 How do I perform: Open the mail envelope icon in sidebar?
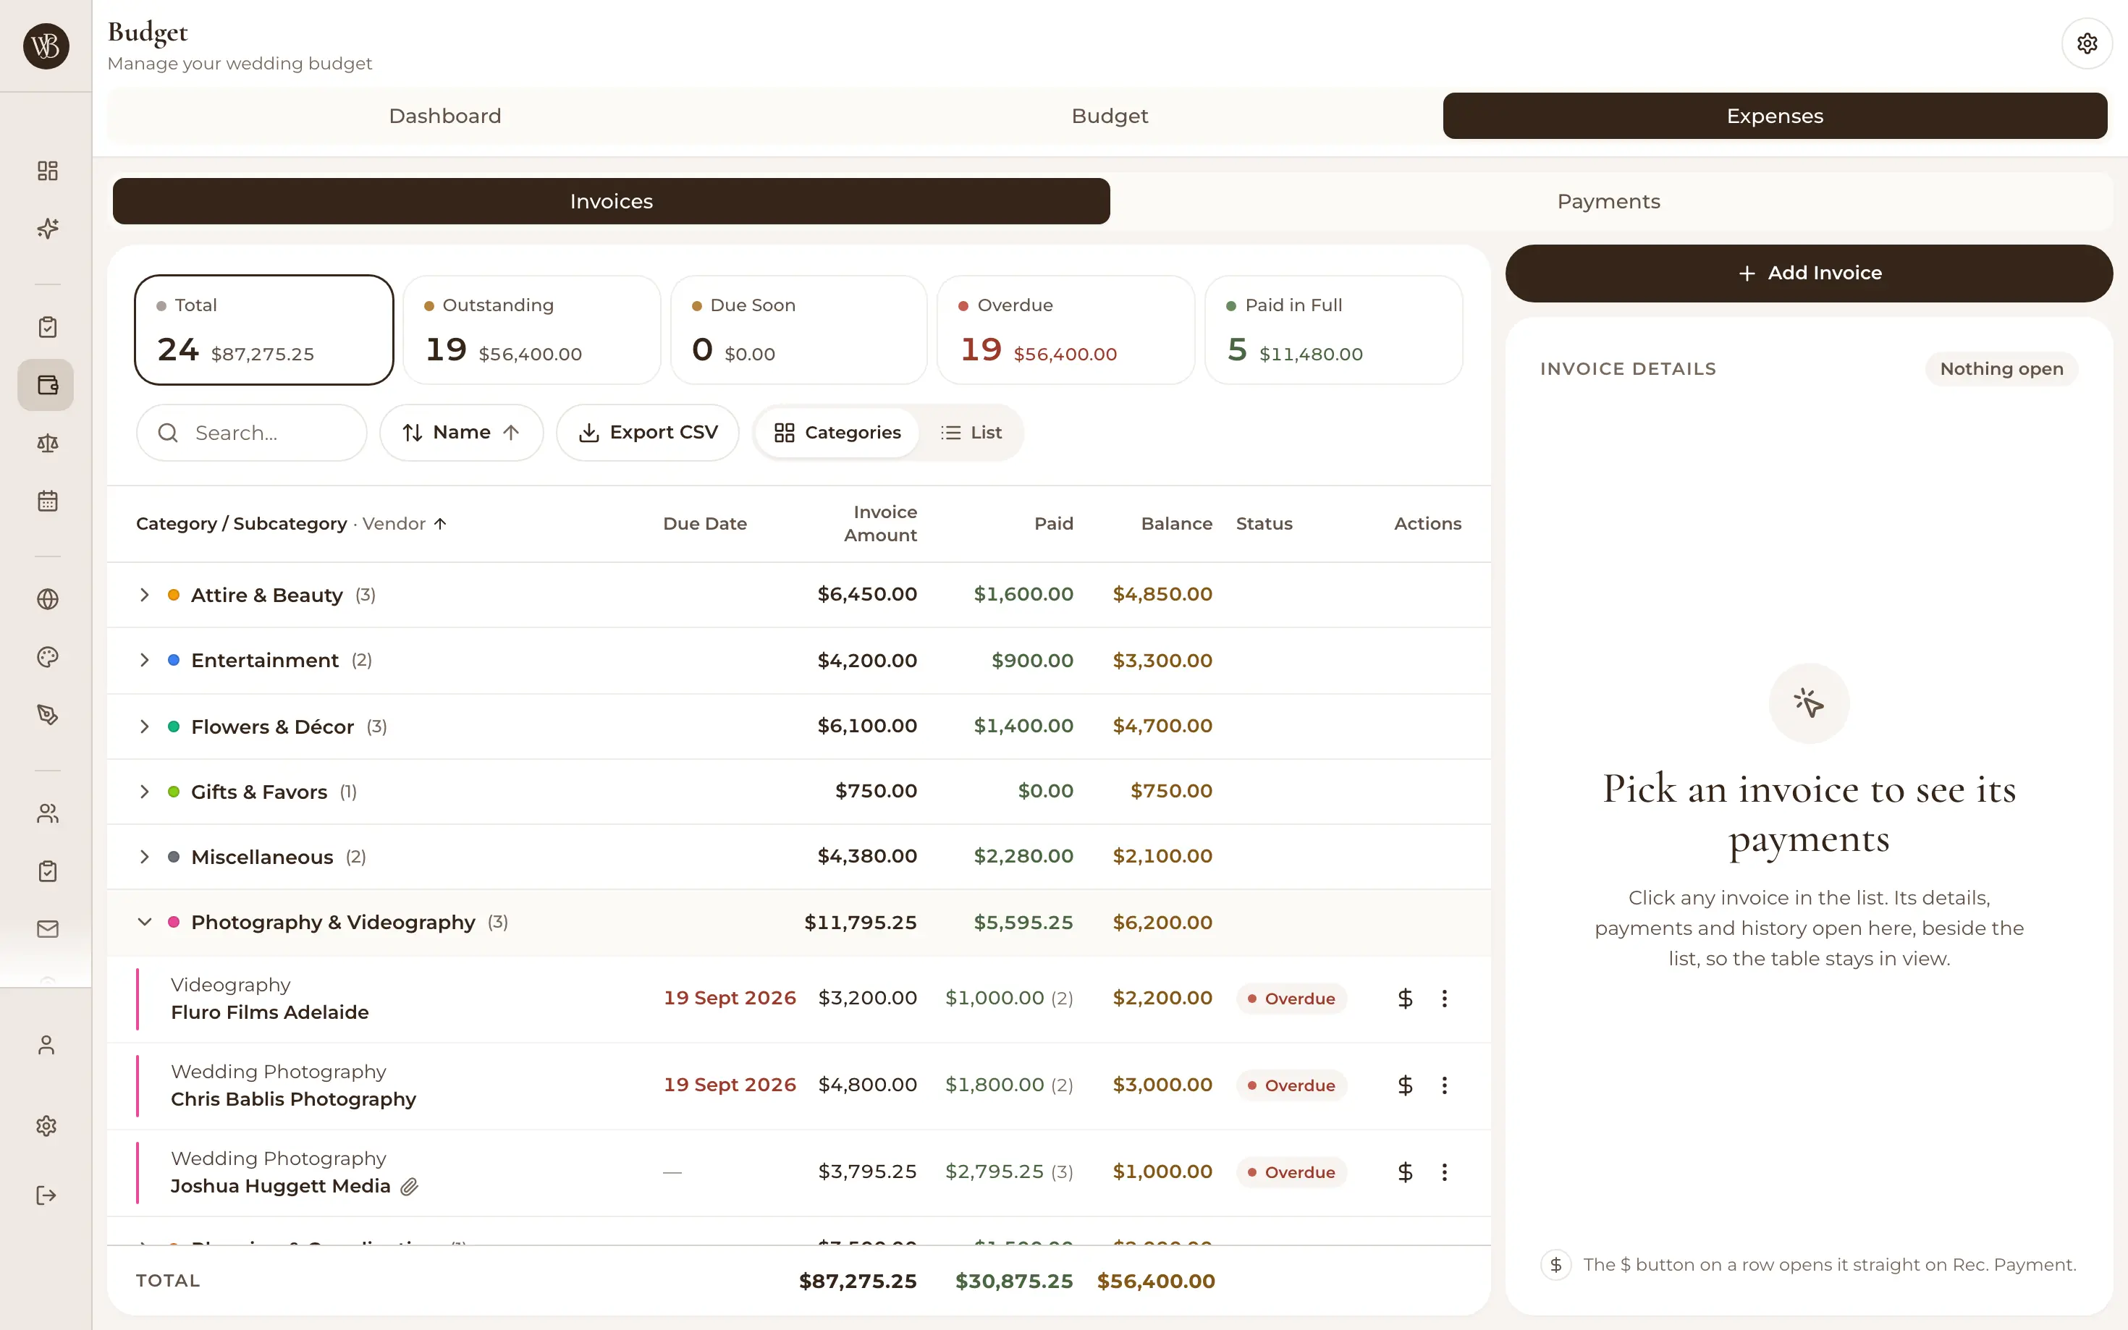(48, 929)
